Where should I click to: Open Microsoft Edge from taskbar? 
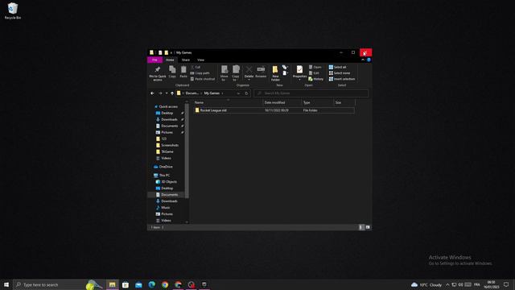[152, 284]
